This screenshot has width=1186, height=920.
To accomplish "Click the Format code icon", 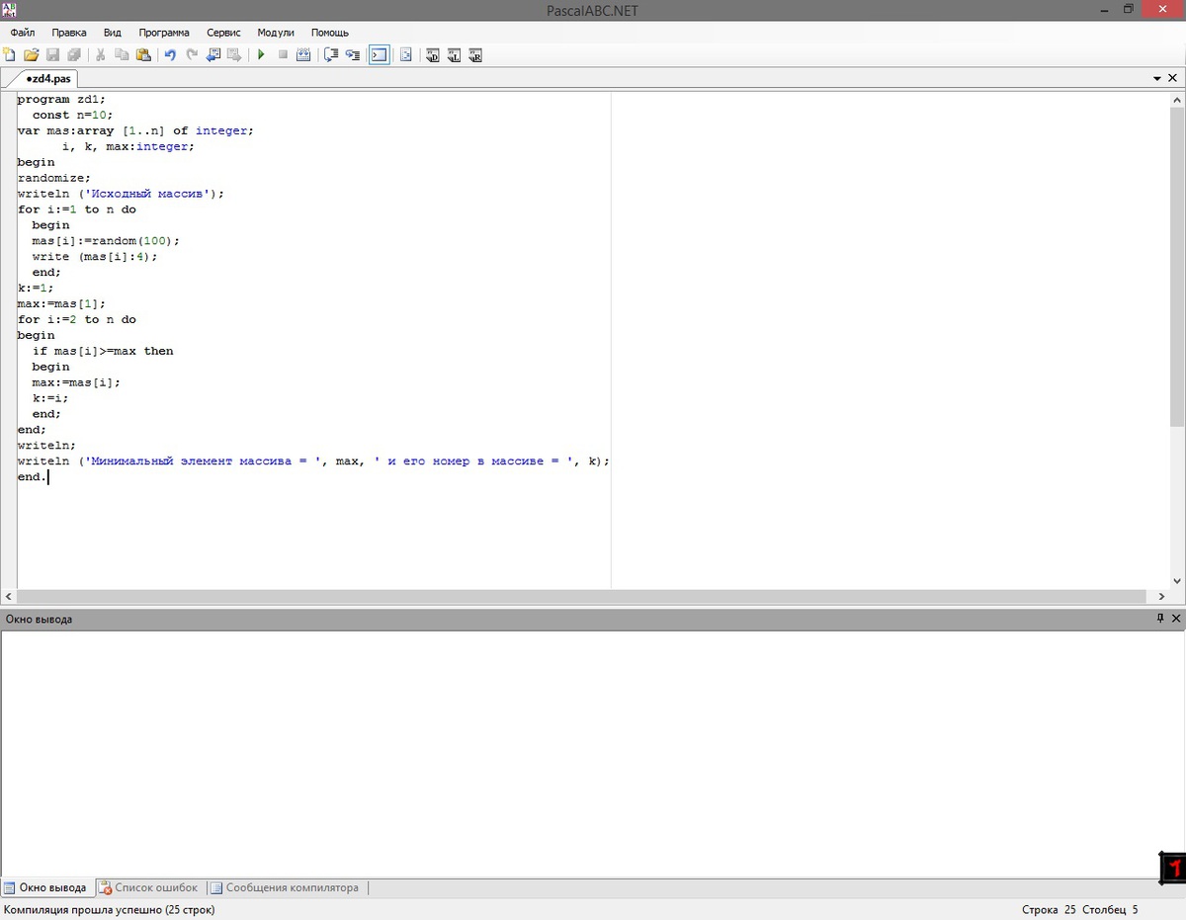I will [405, 55].
